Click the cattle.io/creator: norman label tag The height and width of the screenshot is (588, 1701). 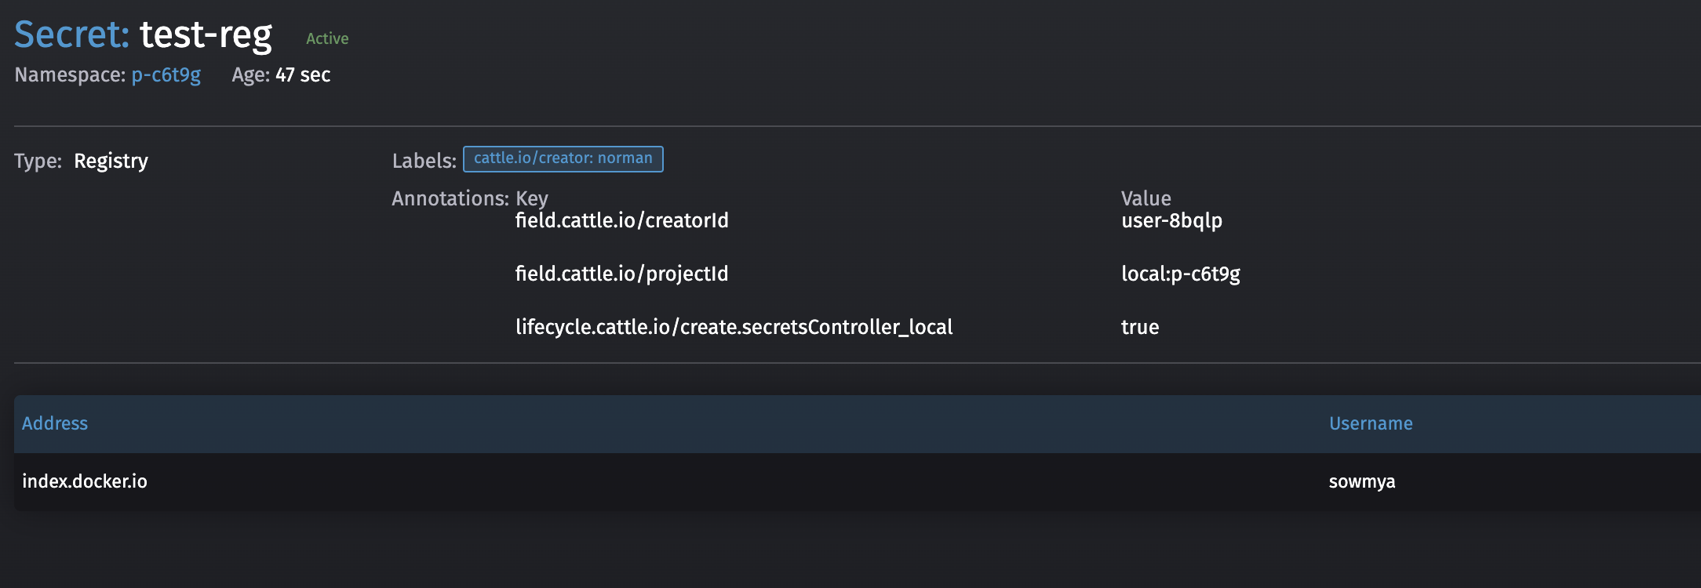tap(563, 158)
